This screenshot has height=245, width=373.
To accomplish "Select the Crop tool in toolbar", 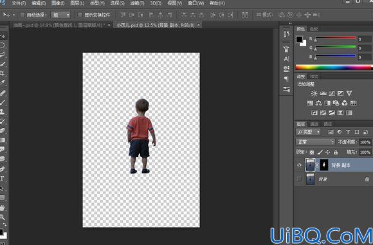I will coord(2,73).
